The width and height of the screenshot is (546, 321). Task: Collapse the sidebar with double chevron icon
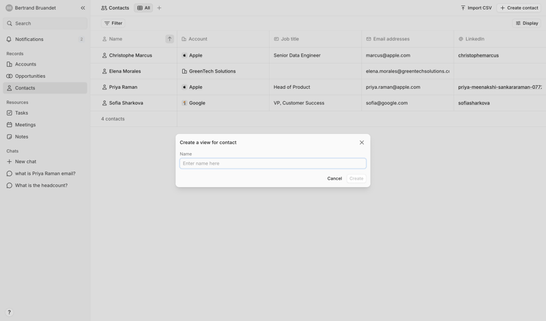[83, 8]
